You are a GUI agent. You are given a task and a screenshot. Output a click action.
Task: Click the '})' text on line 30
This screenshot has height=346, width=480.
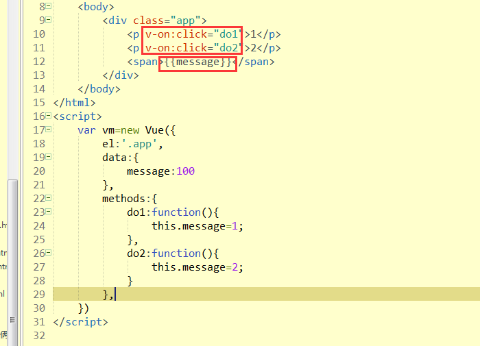pyautogui.click(x=84, y=308)
